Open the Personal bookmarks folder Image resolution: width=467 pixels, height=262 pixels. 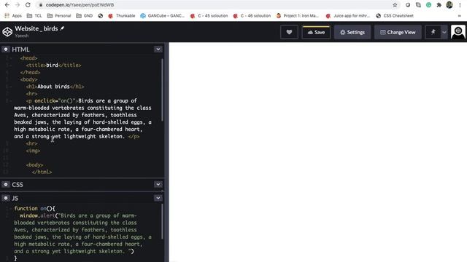pos(59,16)
